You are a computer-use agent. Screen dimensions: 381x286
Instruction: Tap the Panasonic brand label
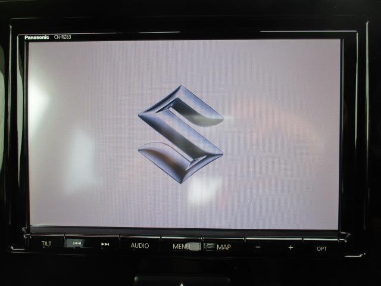[x=37, y=38]
